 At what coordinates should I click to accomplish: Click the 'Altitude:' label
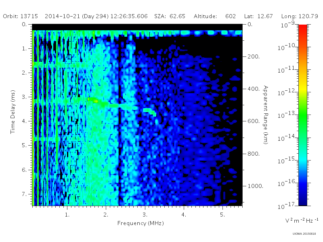pos(205,16)
